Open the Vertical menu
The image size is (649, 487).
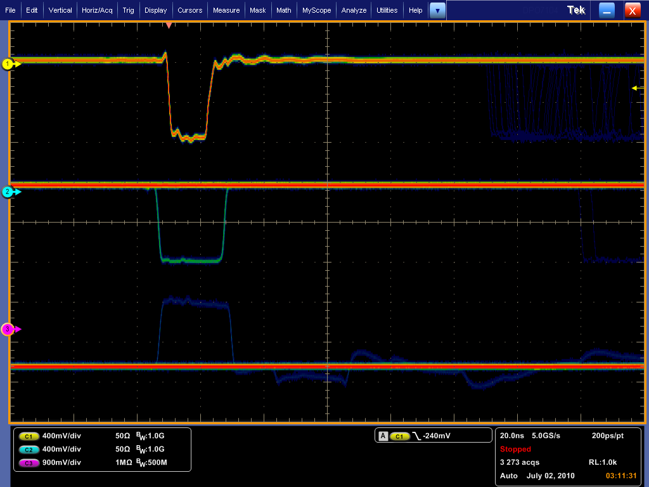[60, 10]
